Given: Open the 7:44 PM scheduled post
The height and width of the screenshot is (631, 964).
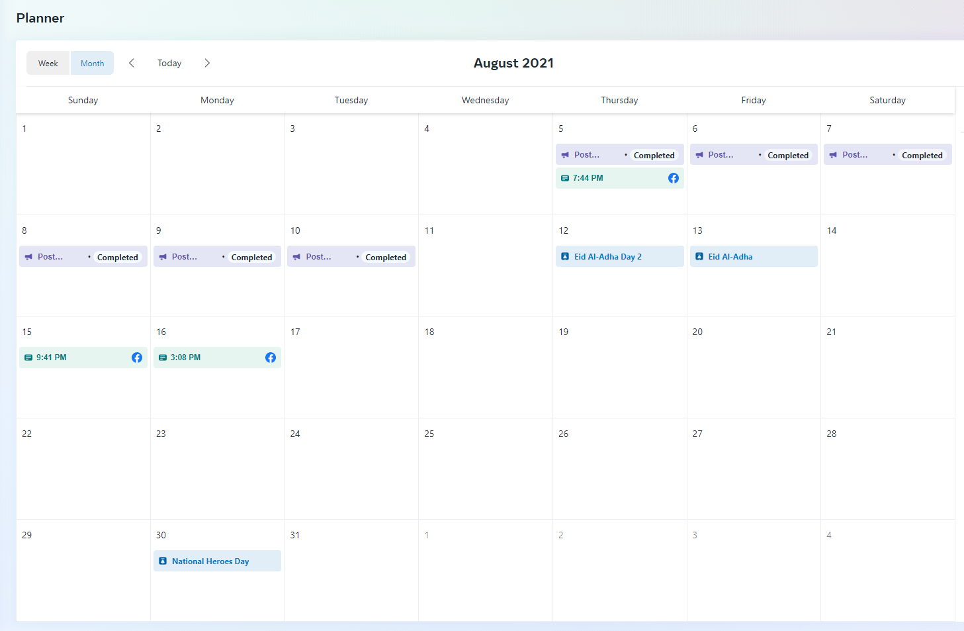Looking at the screenshot, I should pyautogui.click(x=620, y=178).
